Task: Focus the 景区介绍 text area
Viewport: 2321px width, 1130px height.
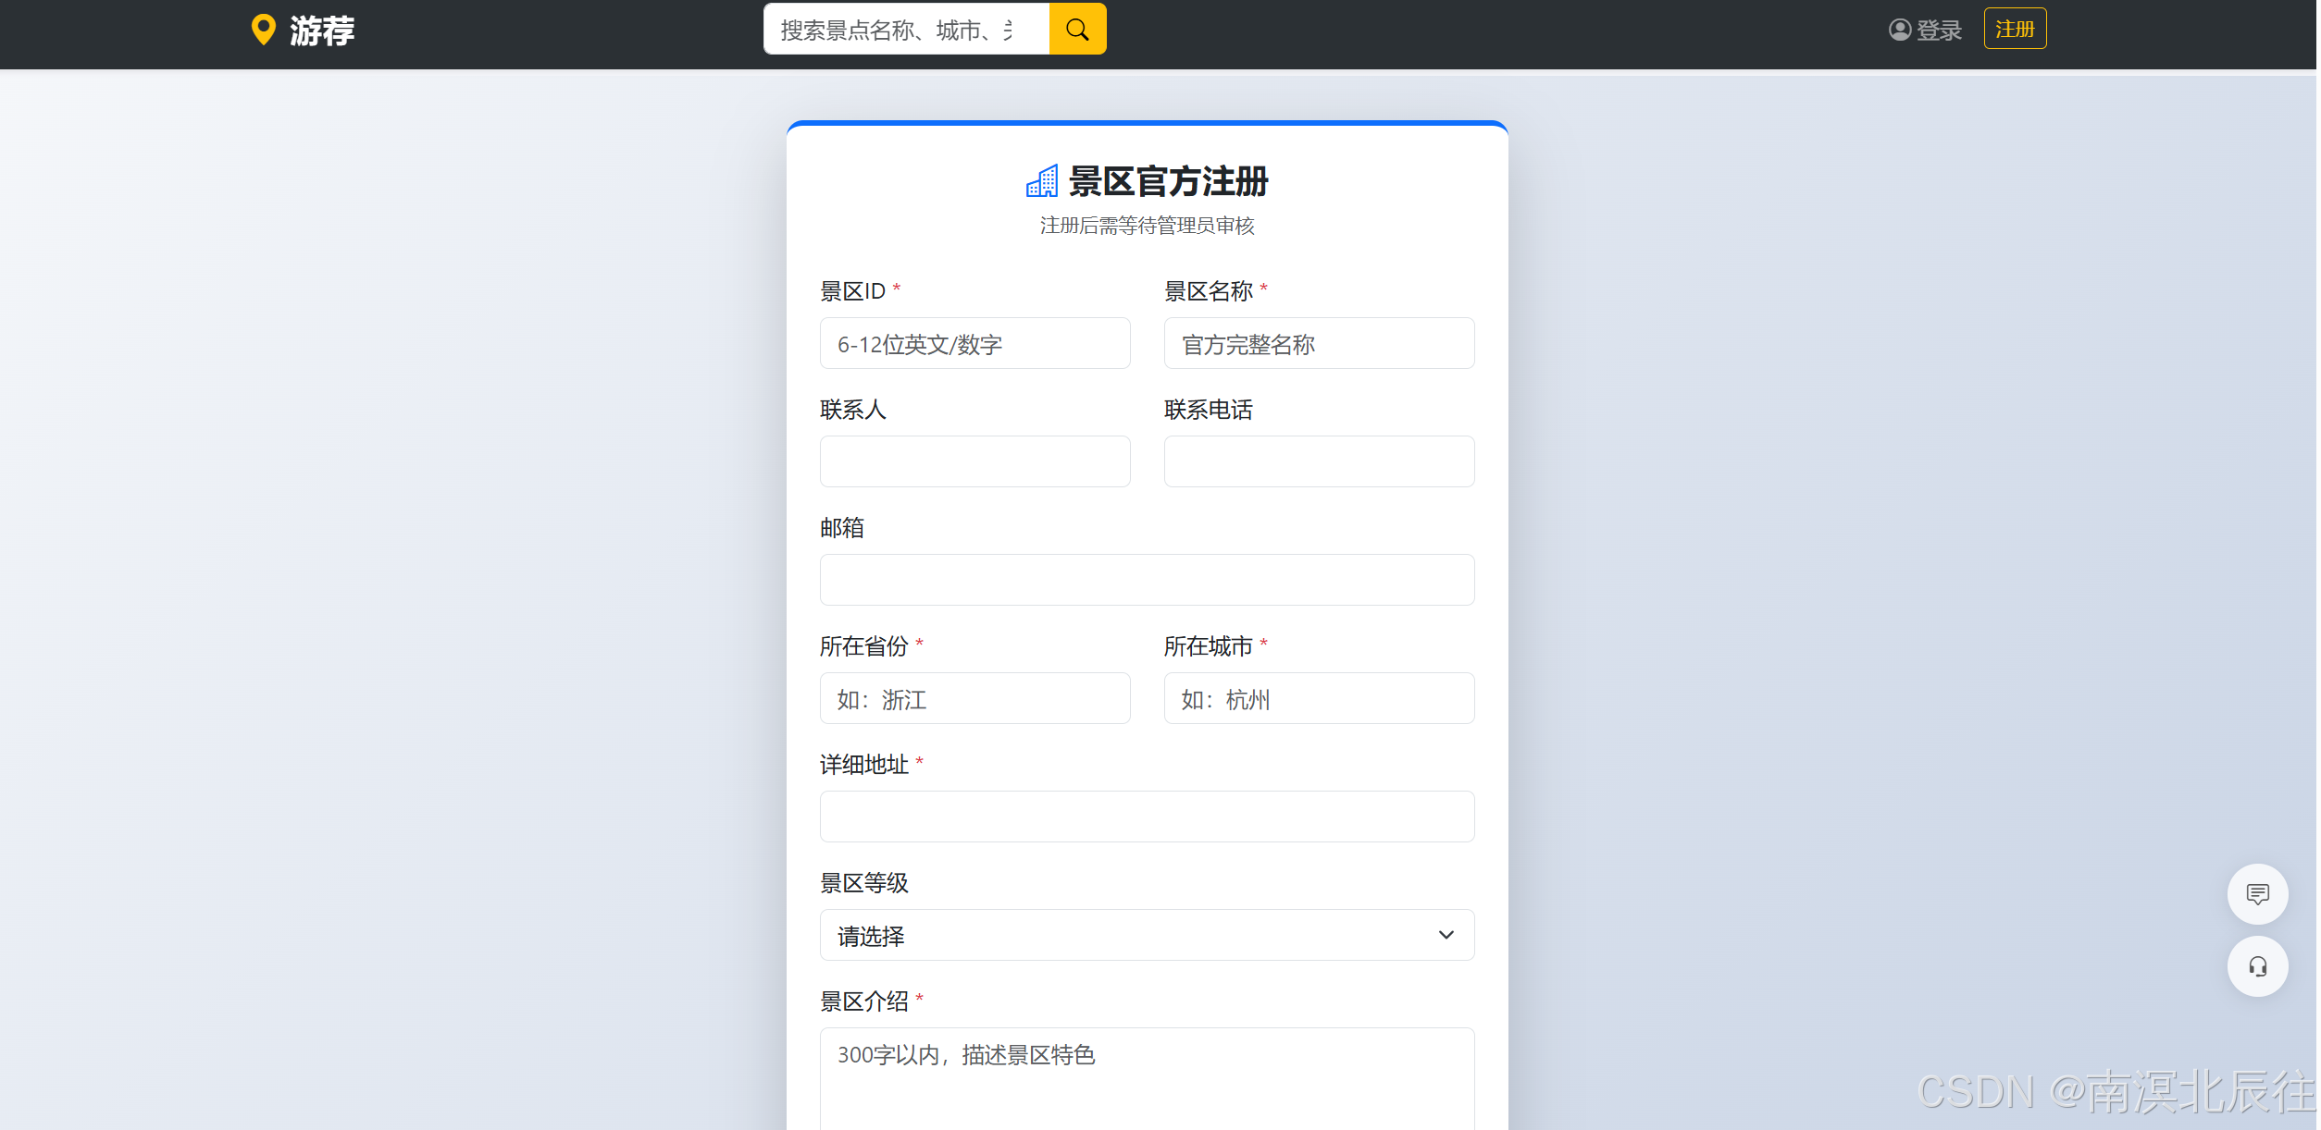Action: pos(1147,1078)
